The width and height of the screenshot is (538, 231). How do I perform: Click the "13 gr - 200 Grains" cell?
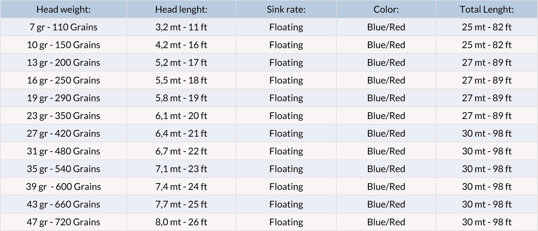point(63,63)
